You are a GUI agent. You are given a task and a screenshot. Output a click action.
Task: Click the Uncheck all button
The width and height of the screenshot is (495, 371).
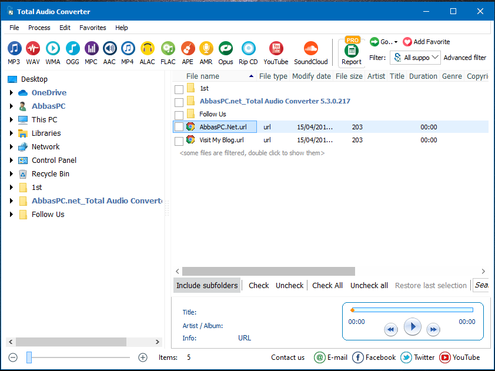[x=369, y=285]
